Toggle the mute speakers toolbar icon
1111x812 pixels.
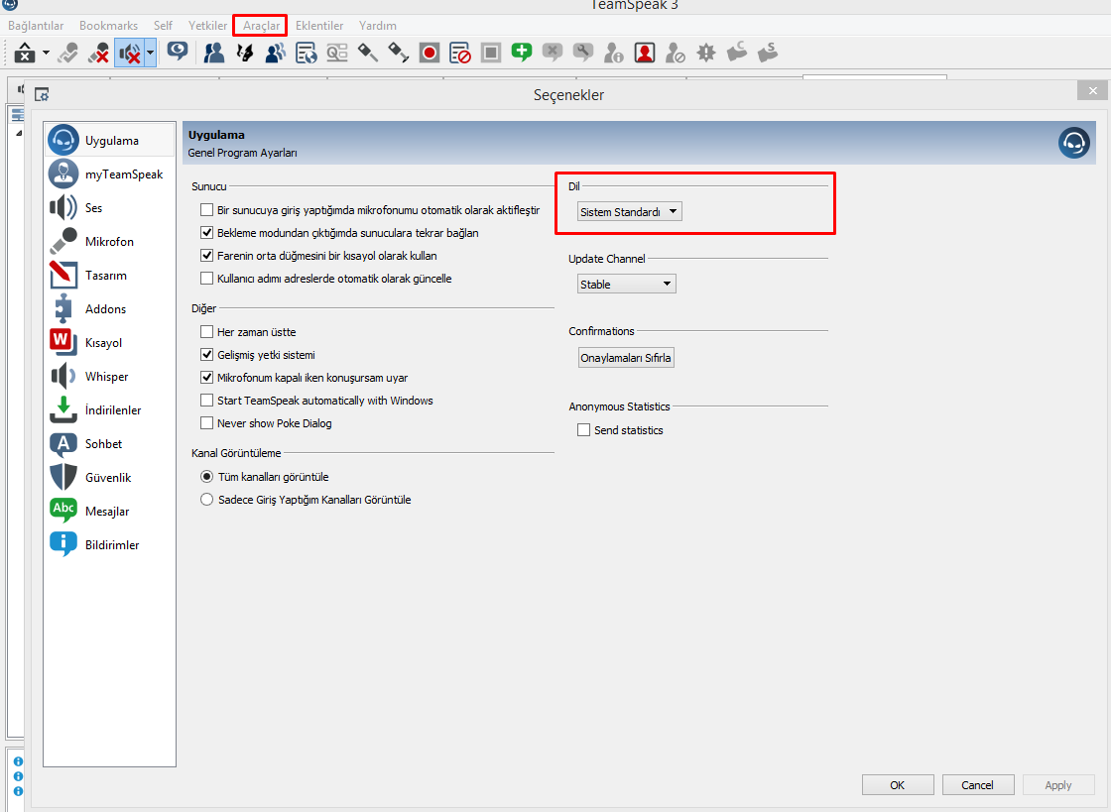tap(130, 54)
